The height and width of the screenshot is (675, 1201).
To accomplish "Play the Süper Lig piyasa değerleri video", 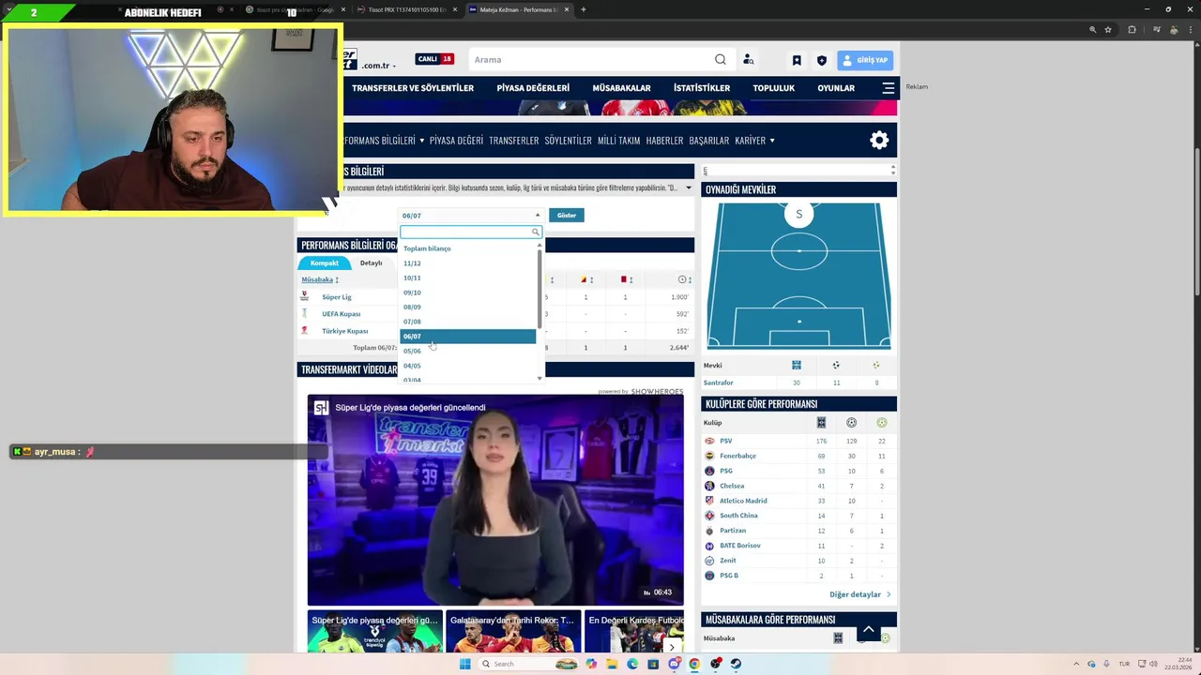I will coord(495,499).
